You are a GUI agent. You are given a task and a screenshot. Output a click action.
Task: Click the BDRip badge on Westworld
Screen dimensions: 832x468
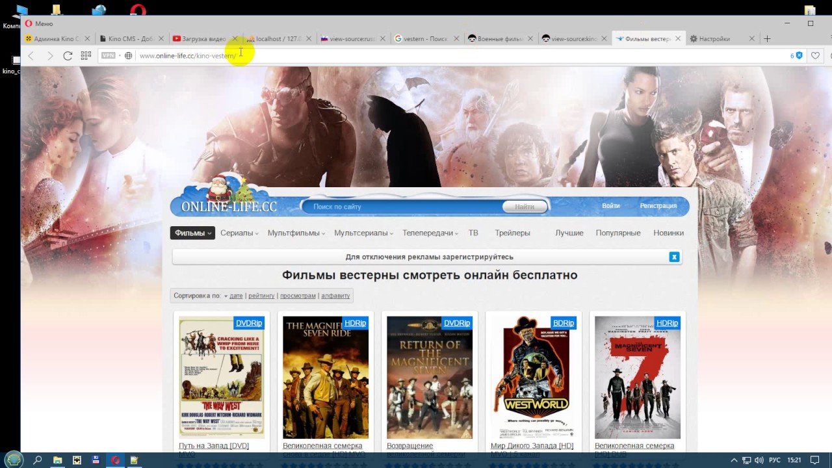(564, 323)
